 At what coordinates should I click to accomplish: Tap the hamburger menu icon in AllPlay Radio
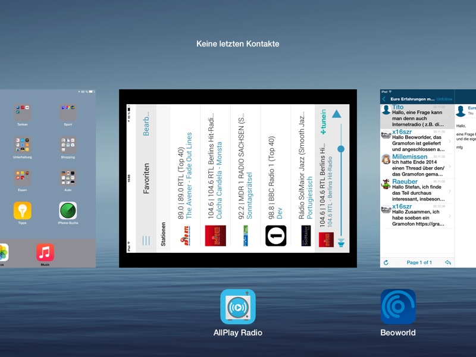pyautogui.click(x=146, y=241)
